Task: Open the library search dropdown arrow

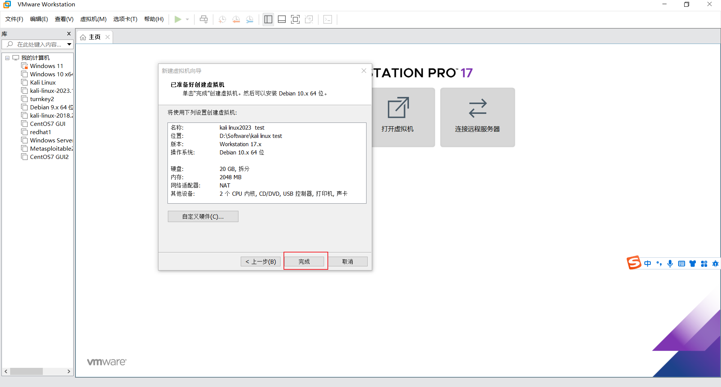Action: click(69, 44)
